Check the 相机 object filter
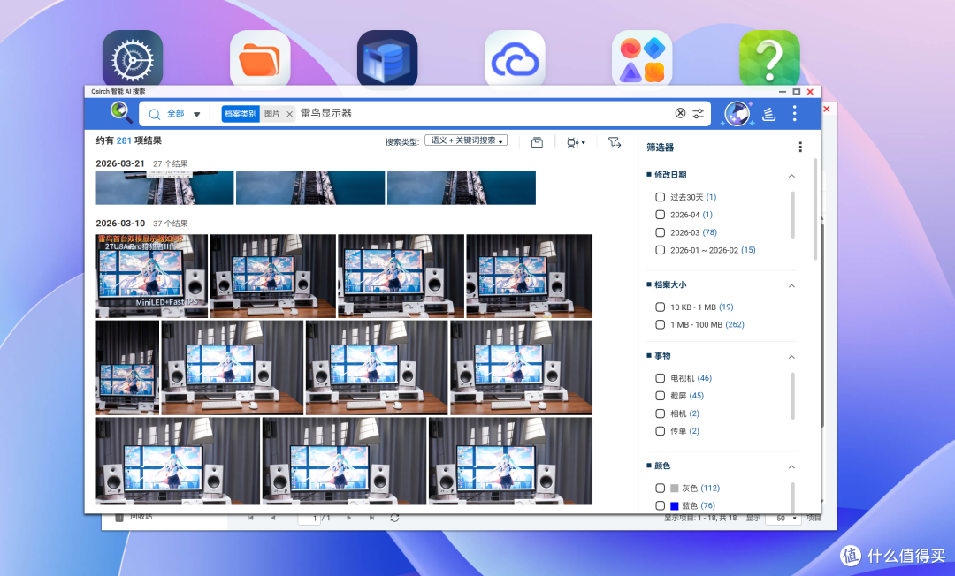The height and width of the screenshot is (576, 955). point(660,413)
